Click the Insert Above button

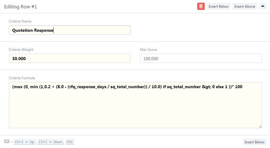[245, 6]
